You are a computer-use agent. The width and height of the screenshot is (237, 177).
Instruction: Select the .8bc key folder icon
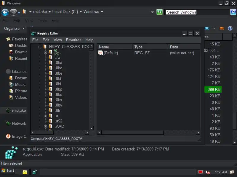51,68
